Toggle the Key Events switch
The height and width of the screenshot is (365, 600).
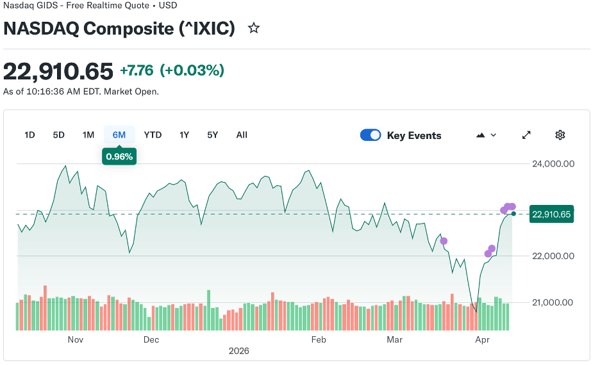pos(371,135)
